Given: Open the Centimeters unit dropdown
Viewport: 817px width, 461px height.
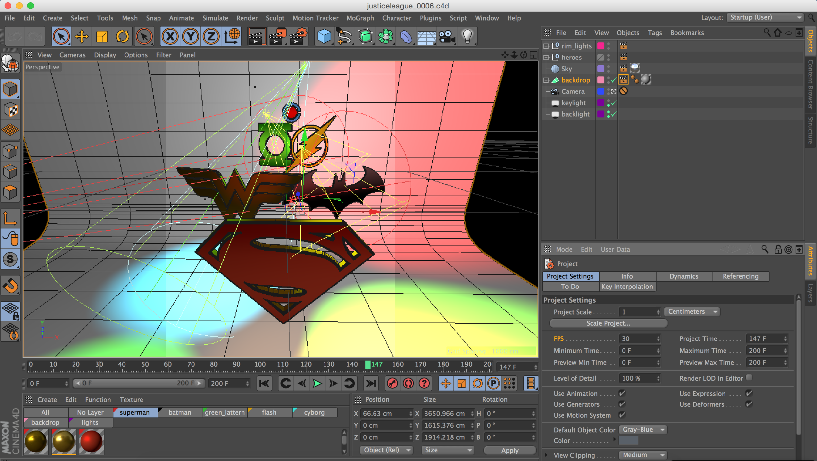Looking at the screenshot, I should tap(692, 312).
